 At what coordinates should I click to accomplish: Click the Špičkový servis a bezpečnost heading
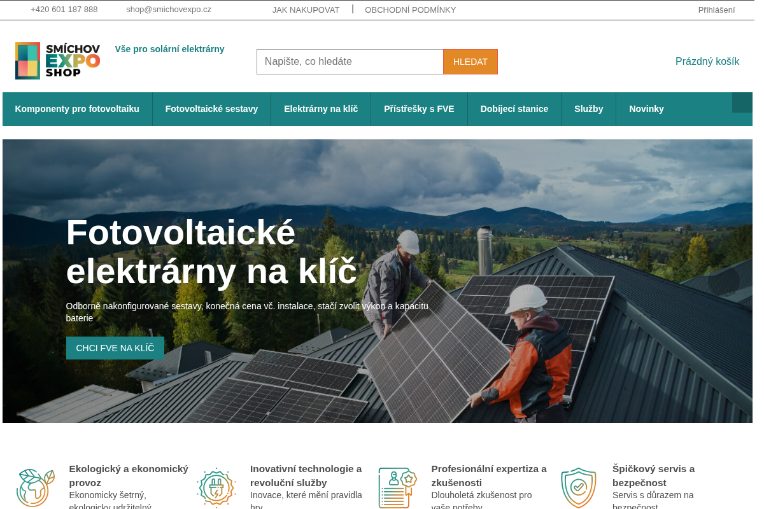(x=653, y=475)
